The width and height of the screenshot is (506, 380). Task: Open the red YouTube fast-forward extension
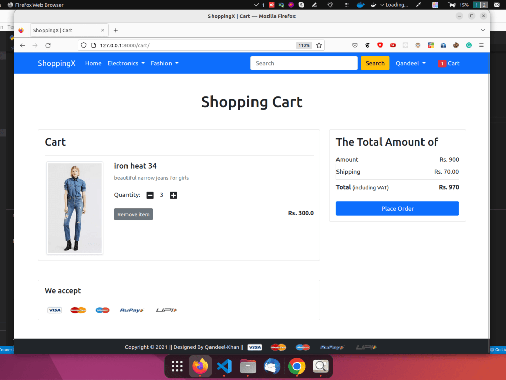(393, 45)
